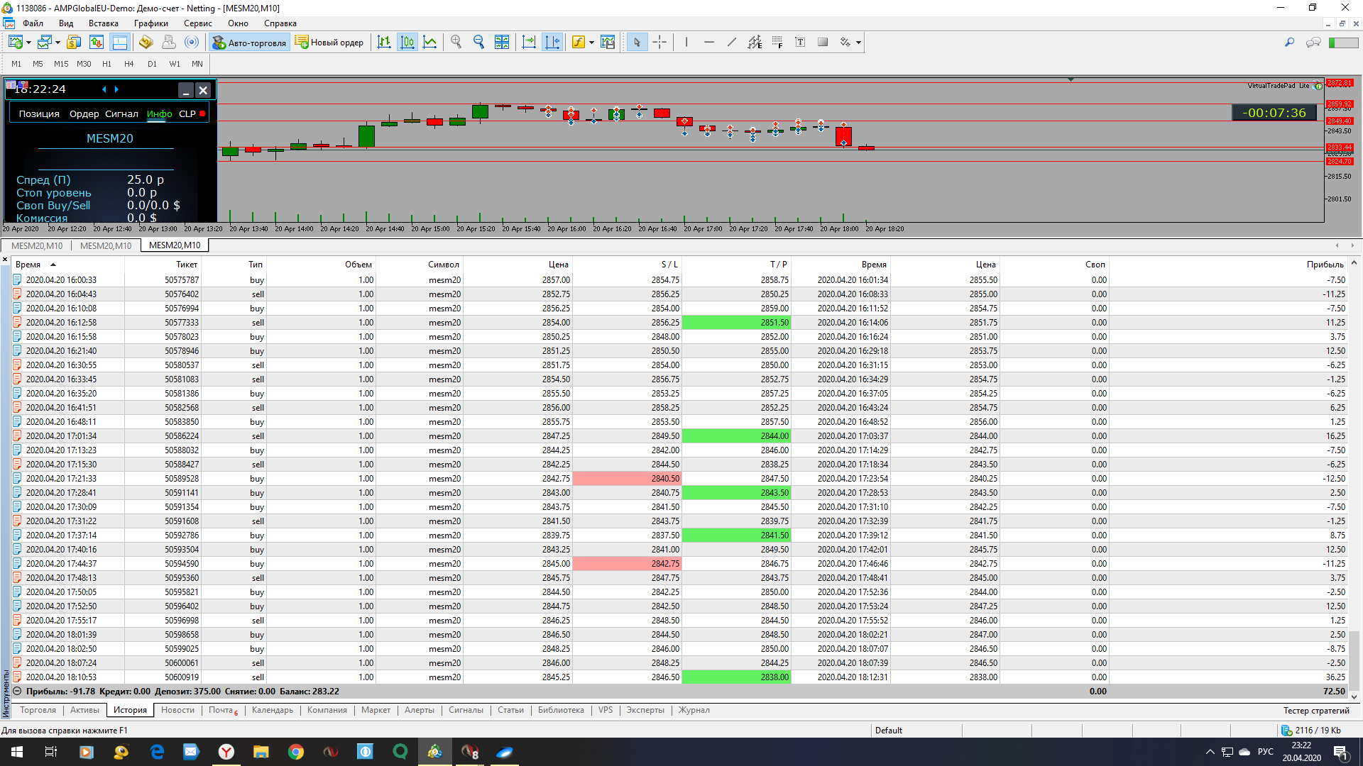Image resolution: width=1363 pixels, height=766 pixels.
Task: Zoom out of the chart
Action: 478,43
